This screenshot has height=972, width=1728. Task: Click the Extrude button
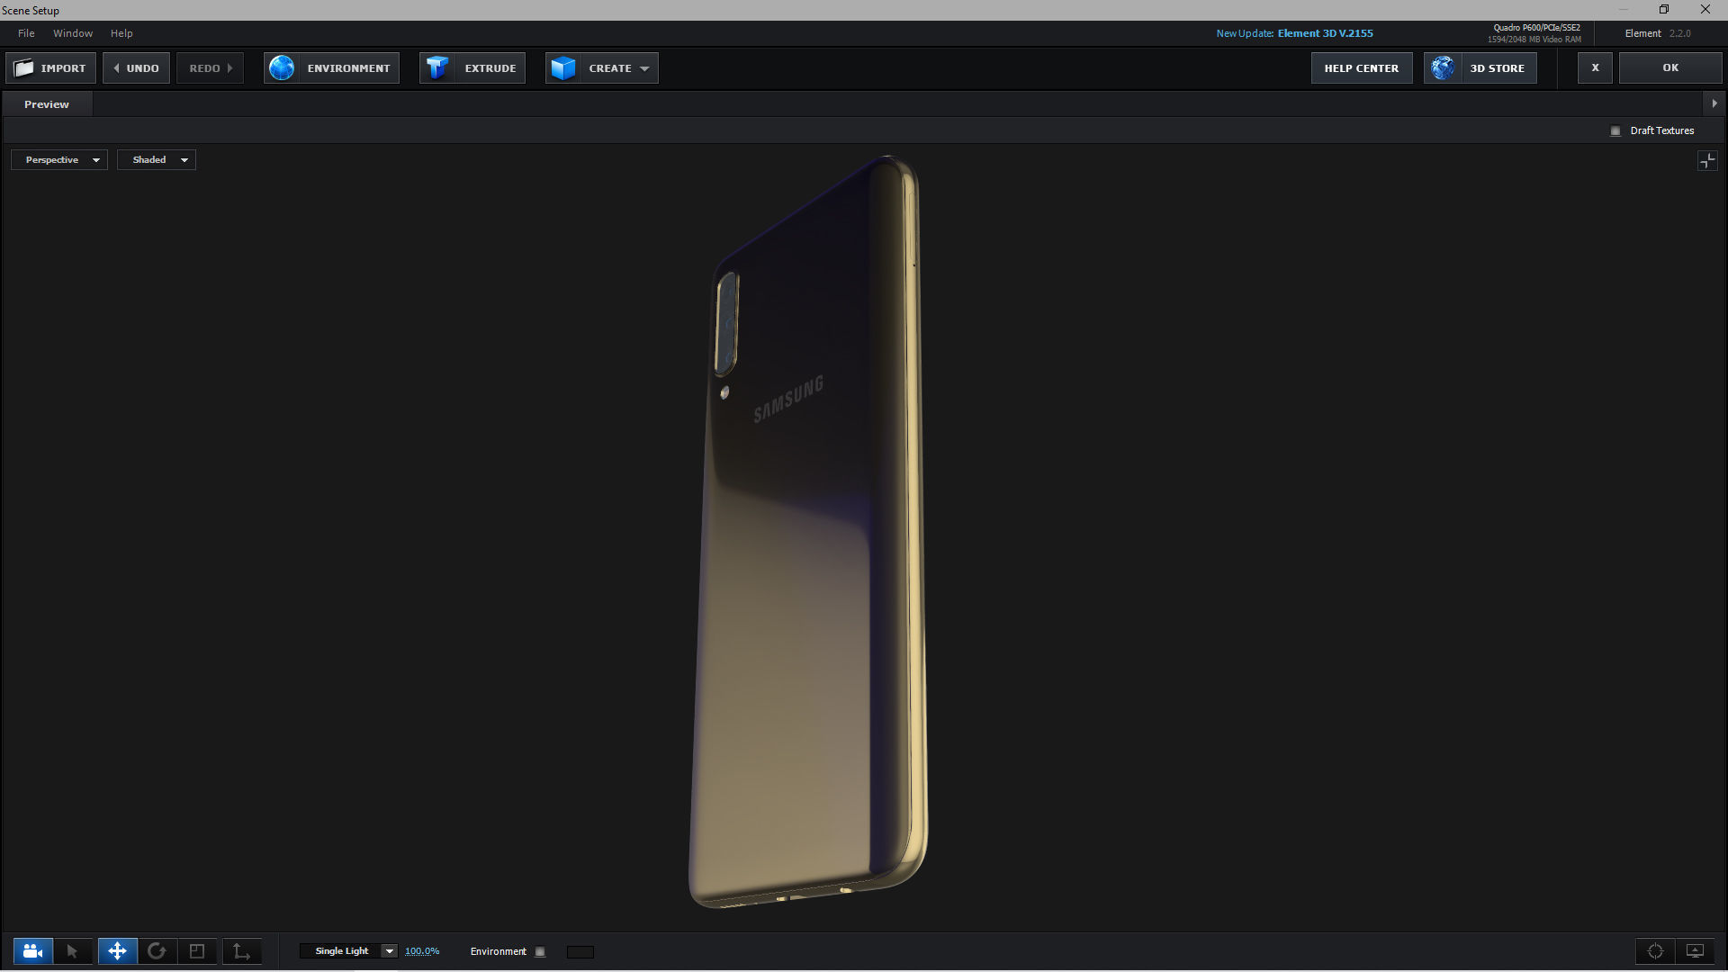coord(472,68)
